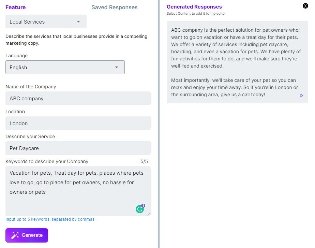
Task: Open the Local Services feature dropdown
Action: click(46, 21)
